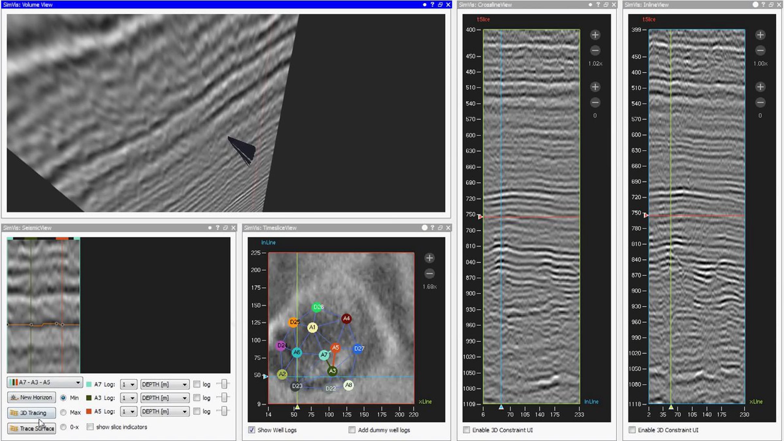Select the Min radio button
784x441 pixels.
click(63, 398)
